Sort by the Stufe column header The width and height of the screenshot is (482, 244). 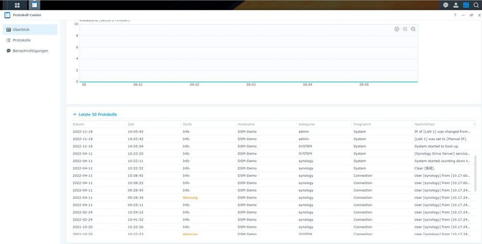tap(187, 124)
